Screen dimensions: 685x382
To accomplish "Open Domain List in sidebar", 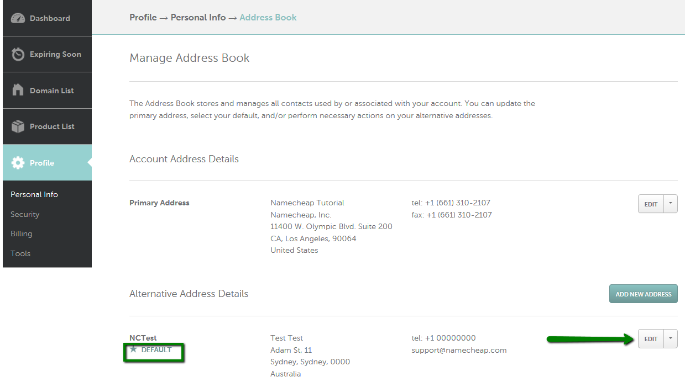I will click(x=47, y=91).
